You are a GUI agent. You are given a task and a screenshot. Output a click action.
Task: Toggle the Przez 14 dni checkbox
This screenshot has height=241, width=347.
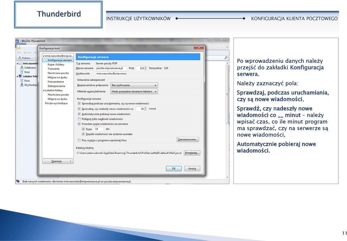coord(83,129)
